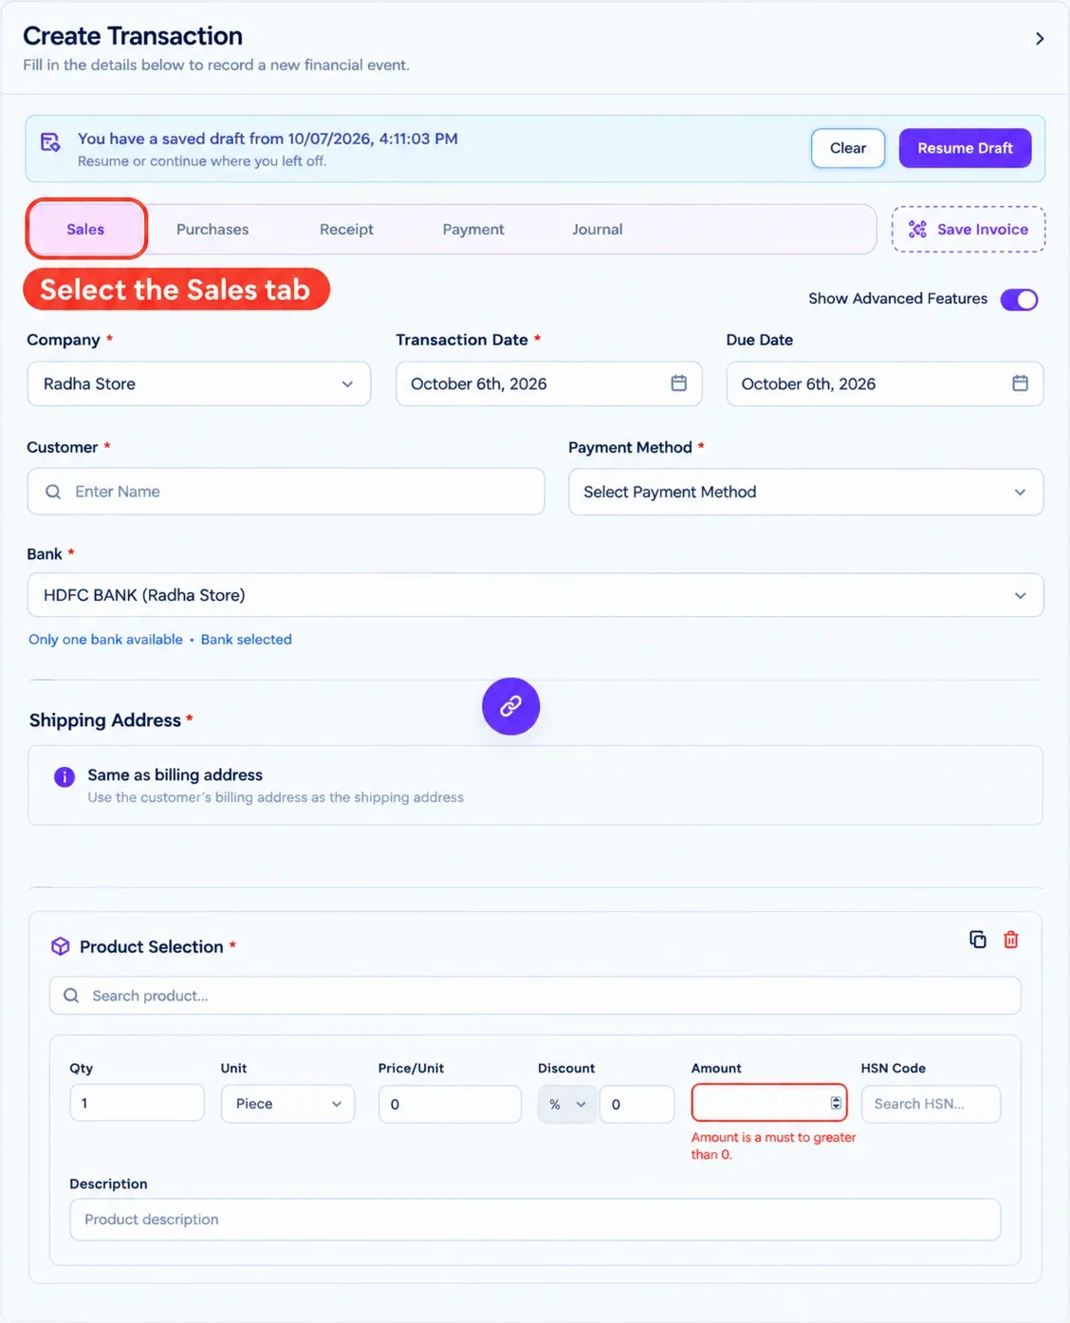Click the Discount value input field
The image size is (1070, 1323).
pyautogui.click(x=636, y=1105)
